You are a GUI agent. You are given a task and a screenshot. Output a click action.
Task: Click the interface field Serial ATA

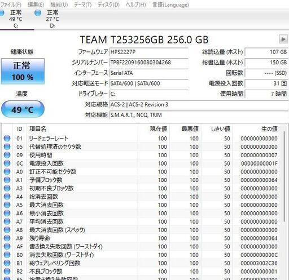pyautogui.click(x=149, y=73)
